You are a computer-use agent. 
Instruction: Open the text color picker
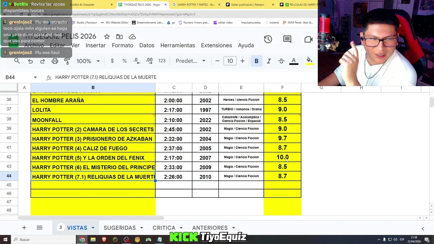pyautogui.click(x=294, y=61)
